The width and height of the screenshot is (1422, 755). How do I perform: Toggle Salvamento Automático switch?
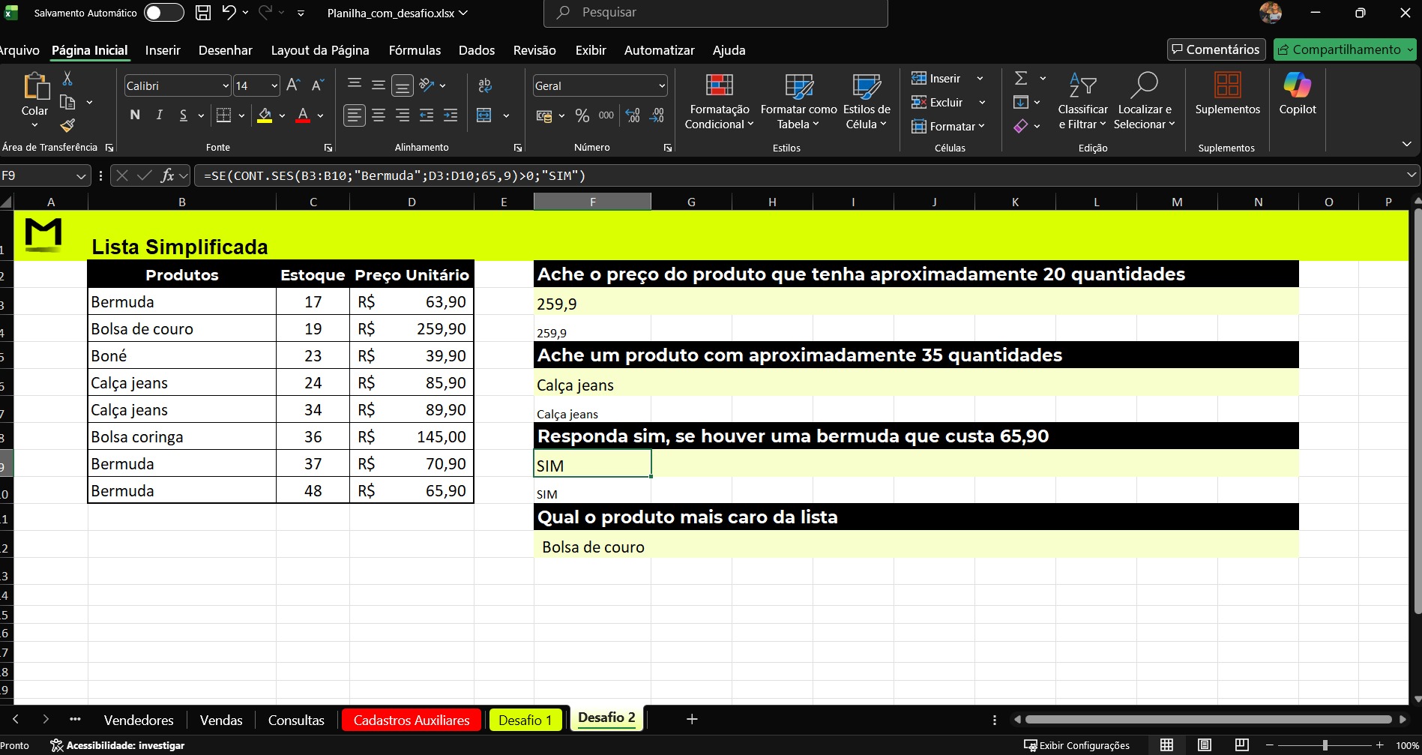(x=163, y=13)
